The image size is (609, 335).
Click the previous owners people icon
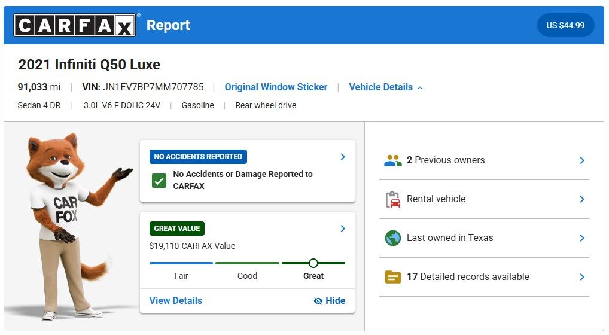click(x=392, y=160)
